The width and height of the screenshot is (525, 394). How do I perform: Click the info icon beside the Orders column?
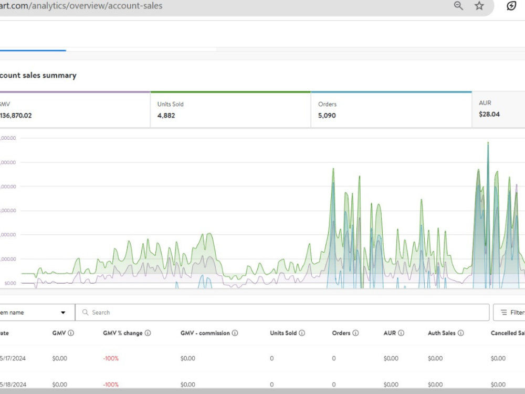point(355,333)
